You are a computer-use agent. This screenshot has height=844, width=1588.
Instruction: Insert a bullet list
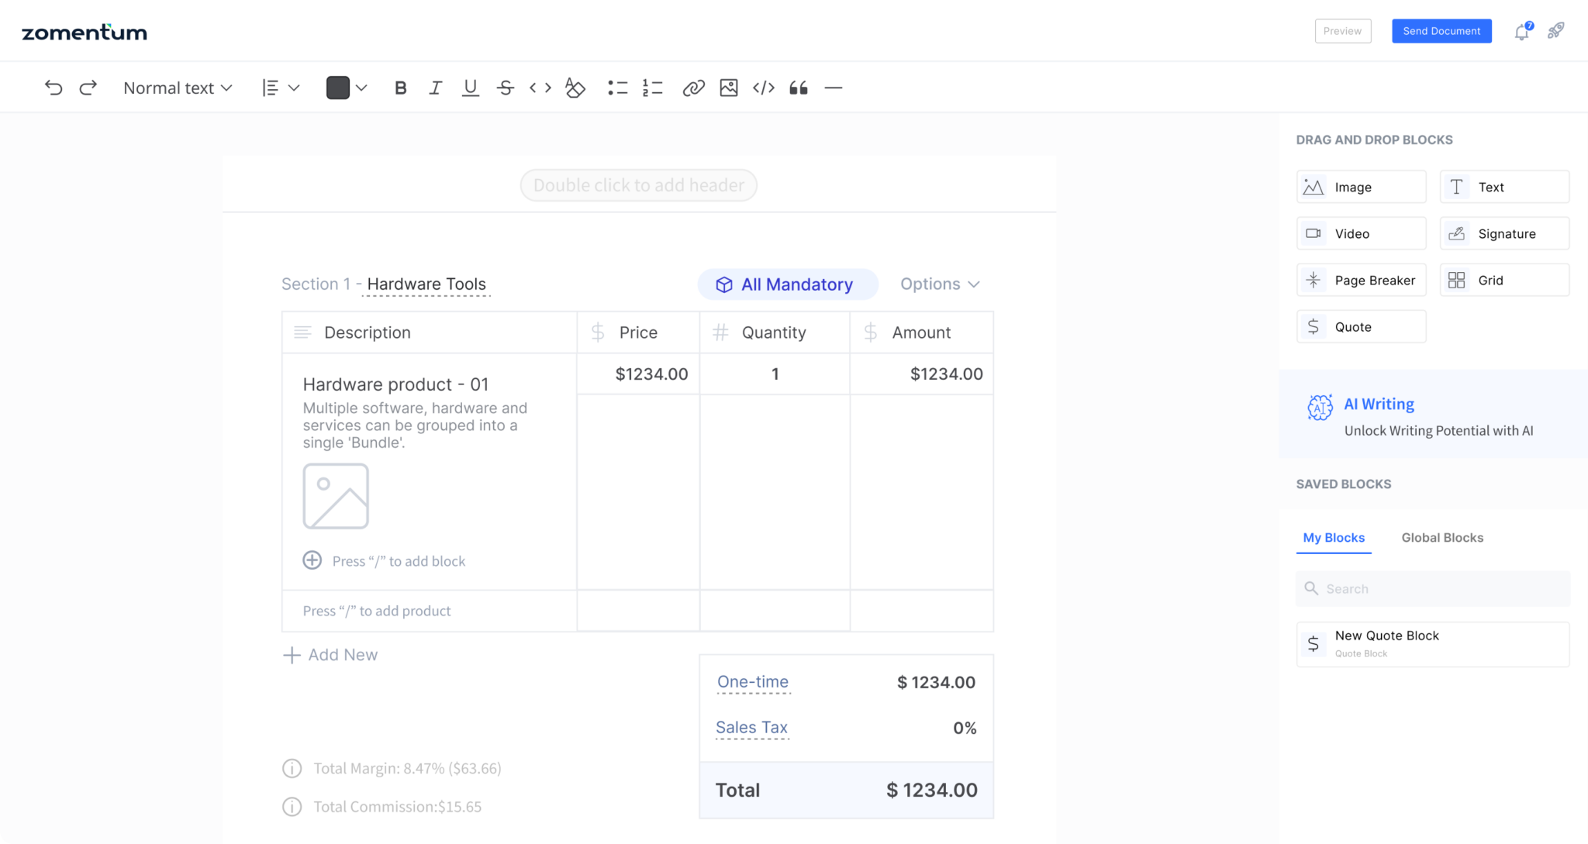pos(617,88)
